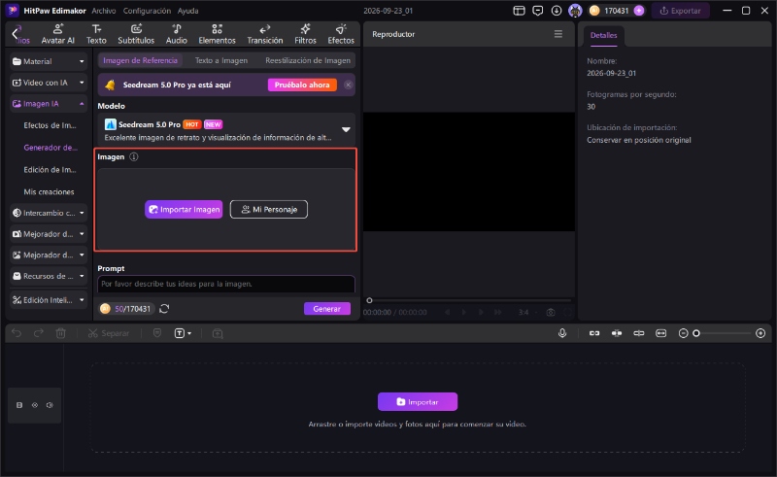Click the Generar button

[327, 308]
